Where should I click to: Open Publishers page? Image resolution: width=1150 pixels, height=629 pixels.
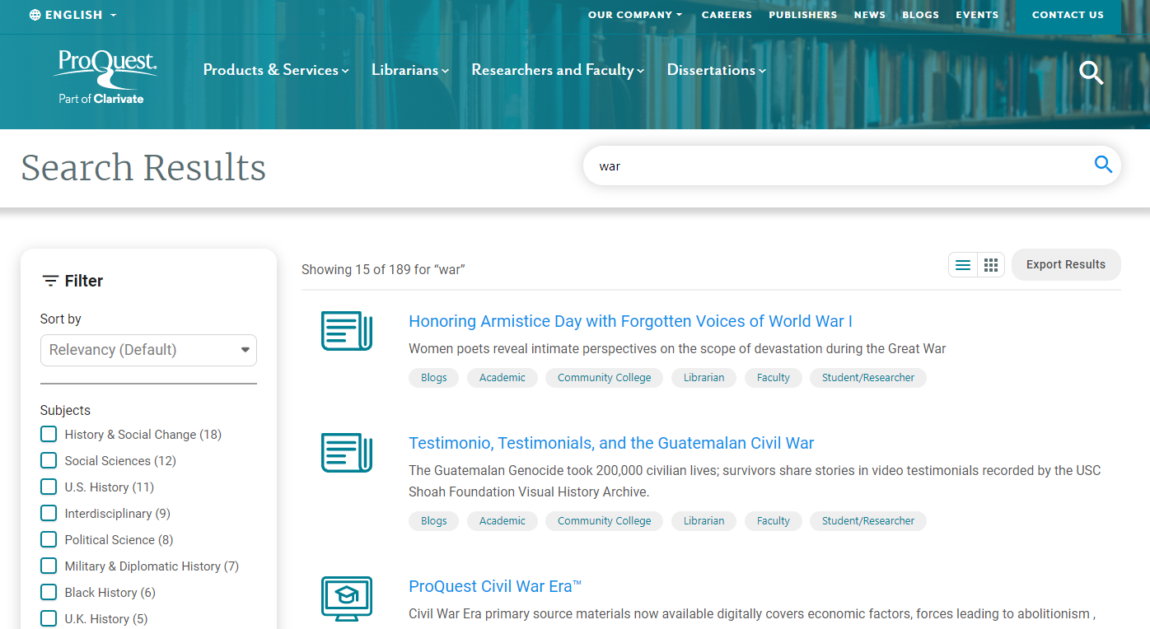pyautogui.click(x=802, y=15)
